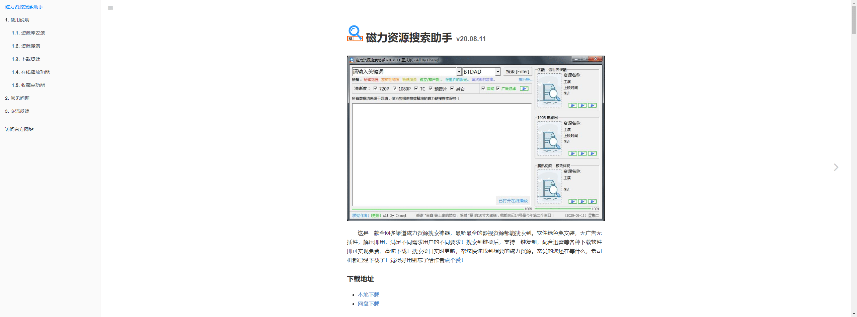
Task: Click the 请输入关键词 search input field
Action: click(x=404, y=72)
